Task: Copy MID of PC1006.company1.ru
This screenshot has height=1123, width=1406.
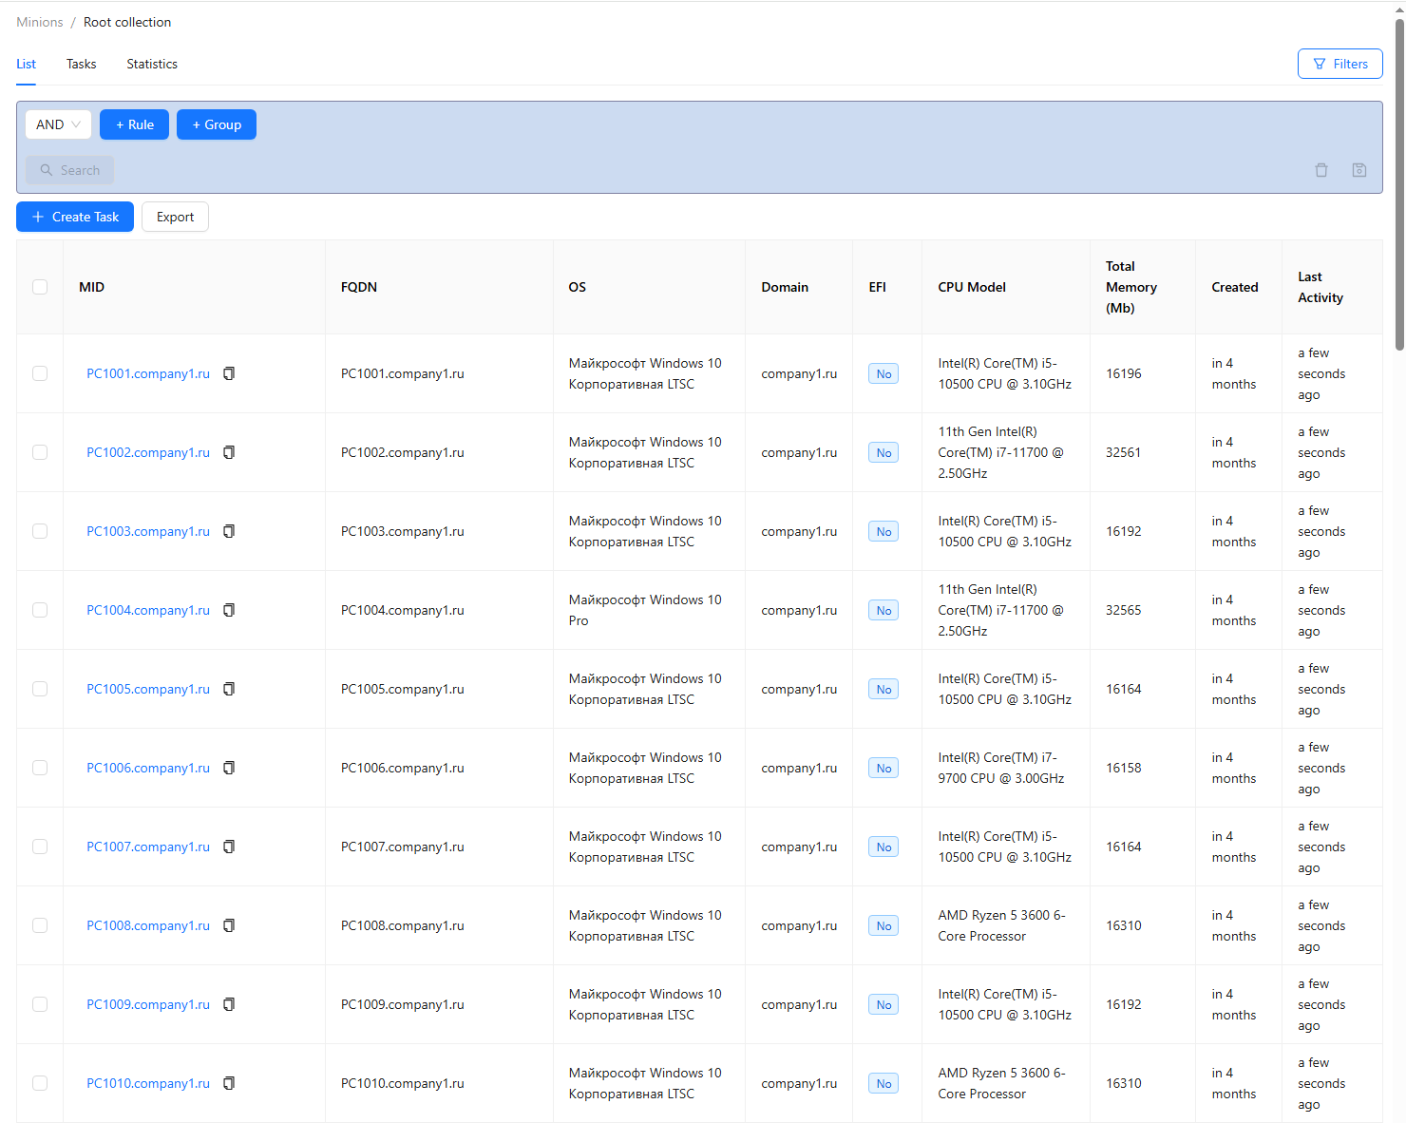Action: point(229,768)
